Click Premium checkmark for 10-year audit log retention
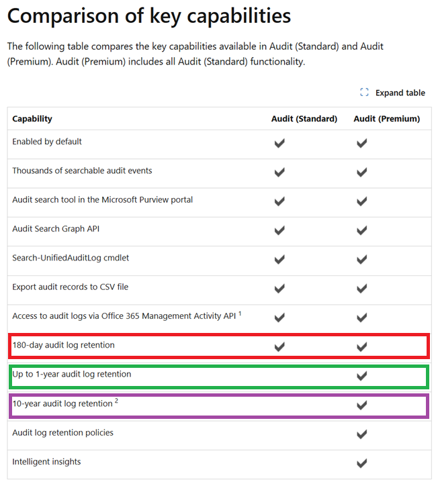 click(361, 405)
